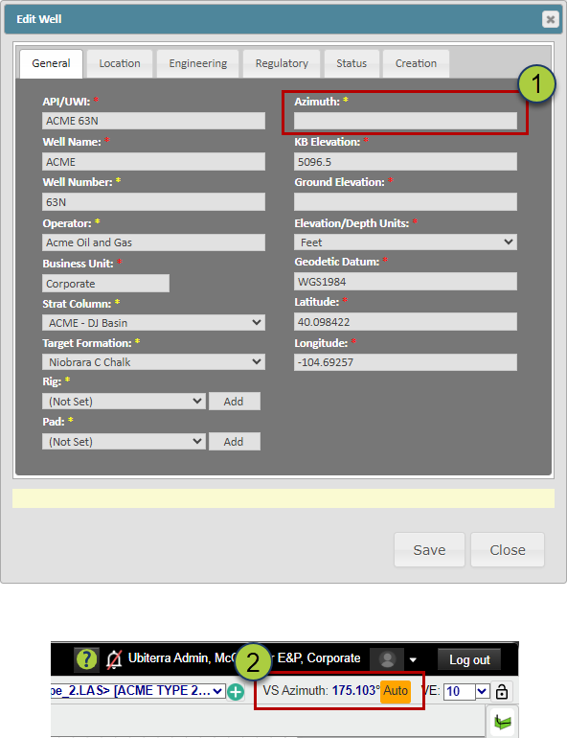Image resolution: width=567 pixels, height=738 pixels.
Task: Click the empty Azimuth input field
Action: pyautogui.click(x=405, y=121)
